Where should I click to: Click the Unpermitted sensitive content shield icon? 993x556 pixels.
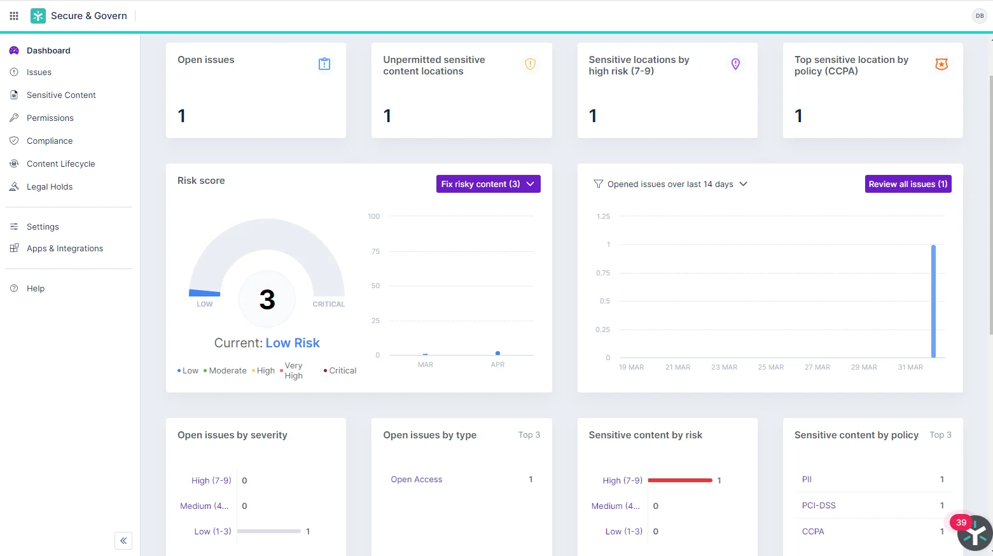pyautogui.click(x=530, y=64)
